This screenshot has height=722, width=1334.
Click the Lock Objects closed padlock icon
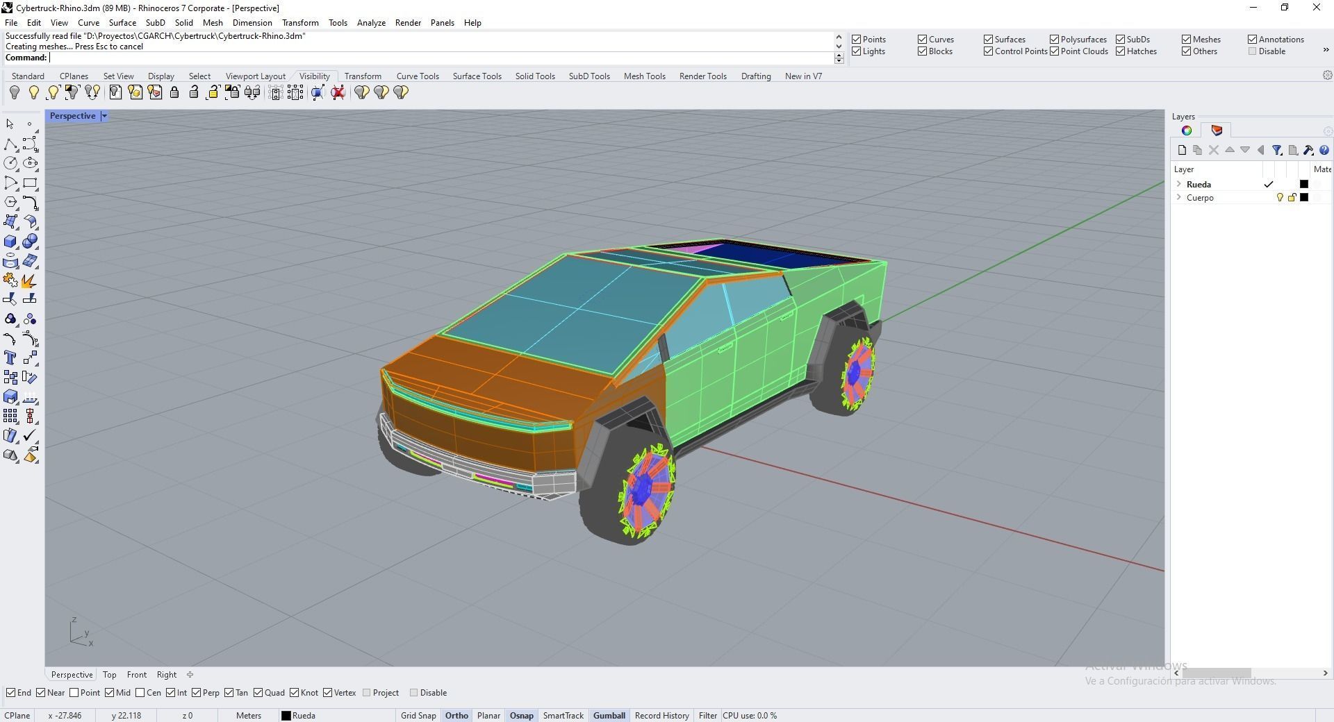pos(174,92)
